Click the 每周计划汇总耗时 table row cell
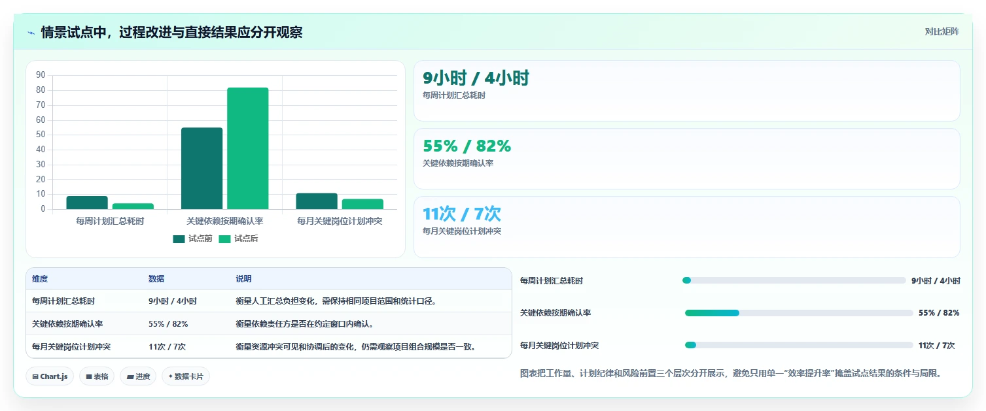986x411 pixels. point(63,301)
